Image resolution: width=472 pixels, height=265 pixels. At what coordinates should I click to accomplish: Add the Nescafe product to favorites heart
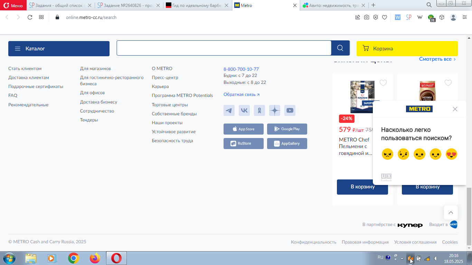coord(448,83)
